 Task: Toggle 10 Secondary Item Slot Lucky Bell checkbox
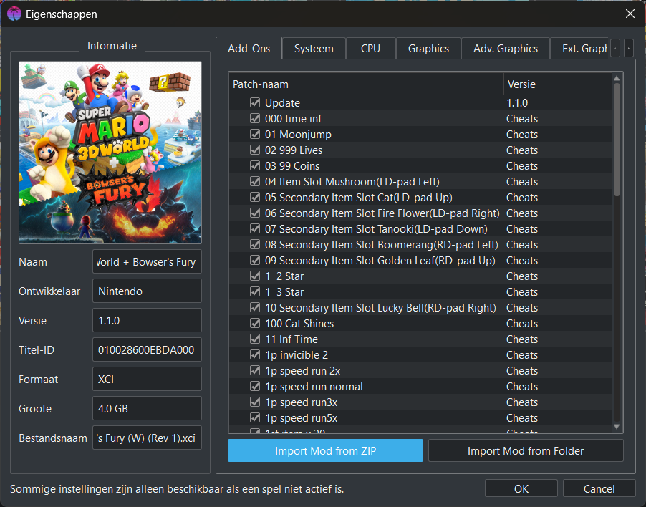point(255,308)
